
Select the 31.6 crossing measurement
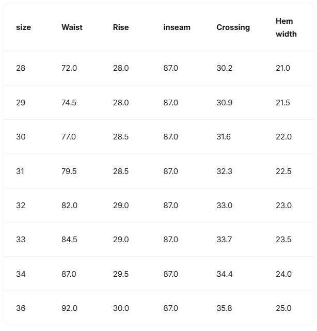(x=224, y=137)
